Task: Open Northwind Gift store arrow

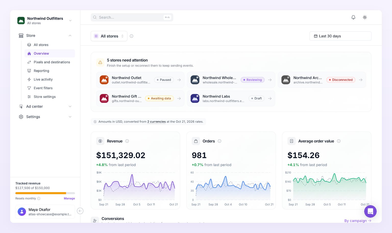Action: pos(179,98)
